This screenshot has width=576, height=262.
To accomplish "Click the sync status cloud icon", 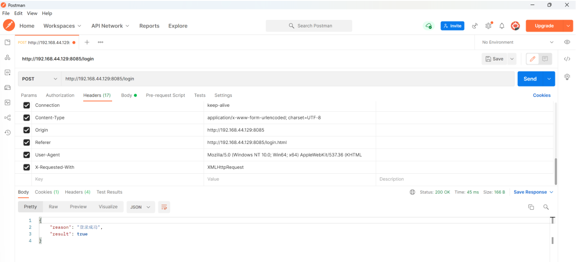I will [x=428, y=26].
